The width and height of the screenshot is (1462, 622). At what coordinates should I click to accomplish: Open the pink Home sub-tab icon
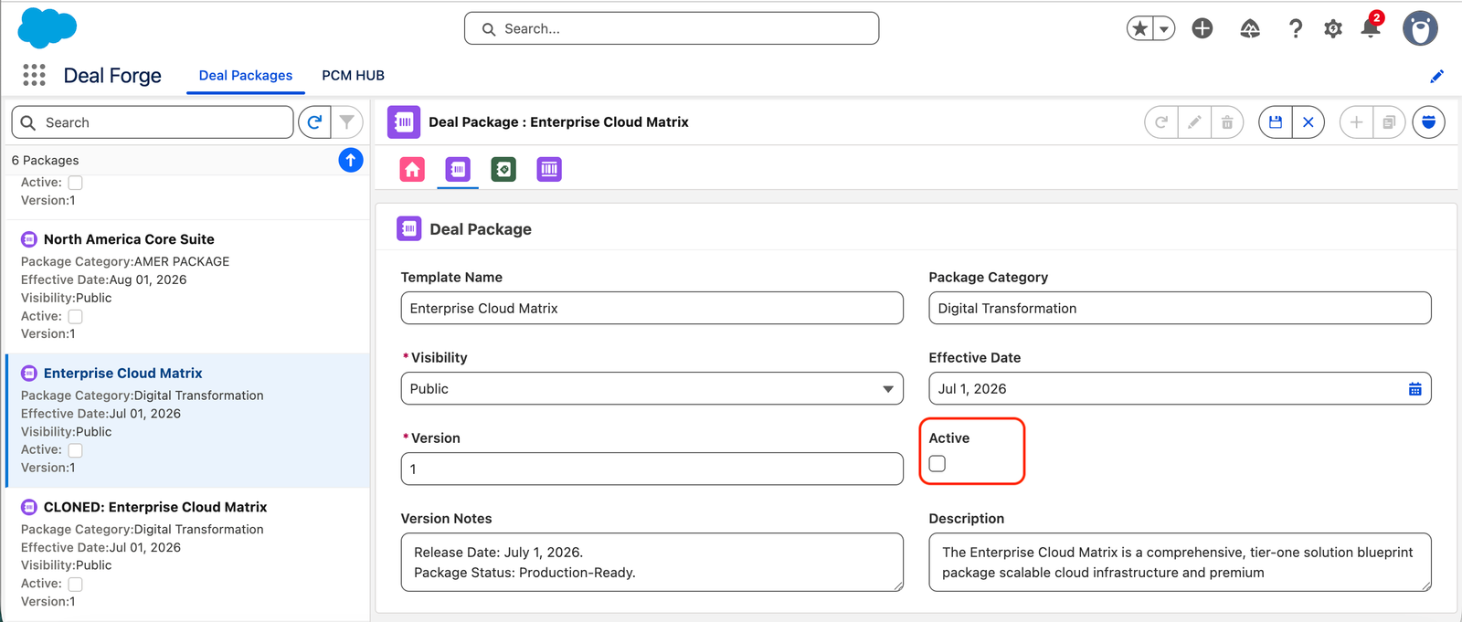pyautogui.click(x=412, y=169)
